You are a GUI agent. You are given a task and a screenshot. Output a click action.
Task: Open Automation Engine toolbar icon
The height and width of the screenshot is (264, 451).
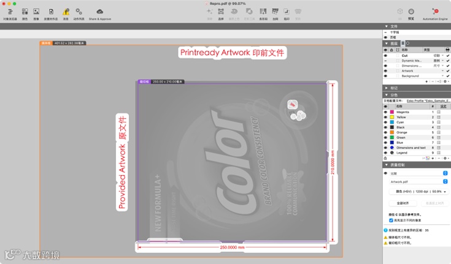click(x=435, y=12)
